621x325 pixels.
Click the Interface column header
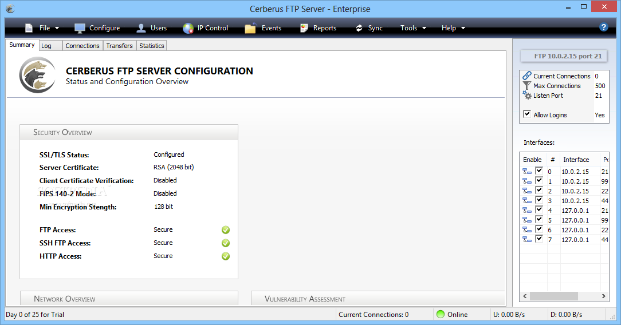click(580, 160)
